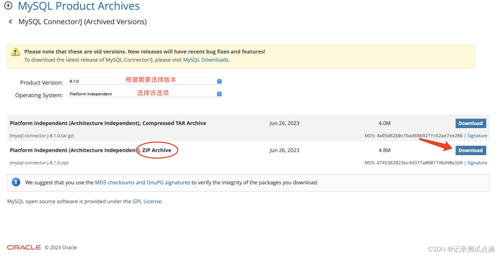This screenshot has height=256, width=500.
Task: Open Signature link for the tar.gz file
Action: pos(477,136)
